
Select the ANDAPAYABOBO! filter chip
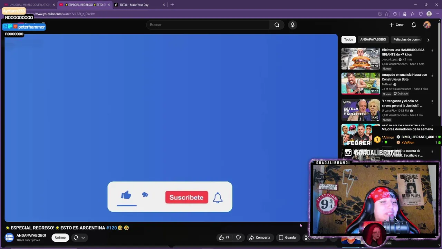coord(373,39)
